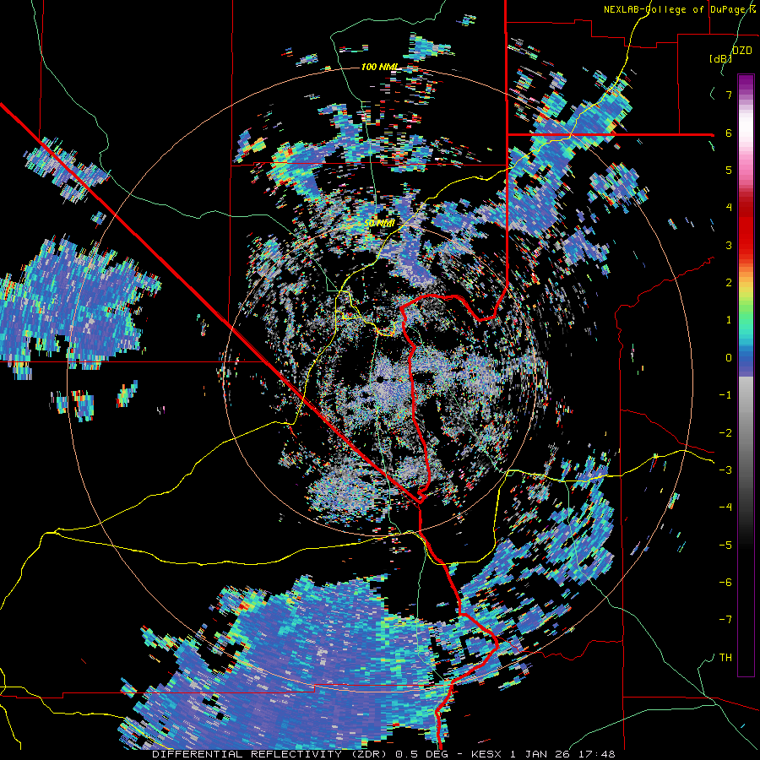Click the positive 2 dB scale label
Screen dimensions: 760x760
[729, 282]
